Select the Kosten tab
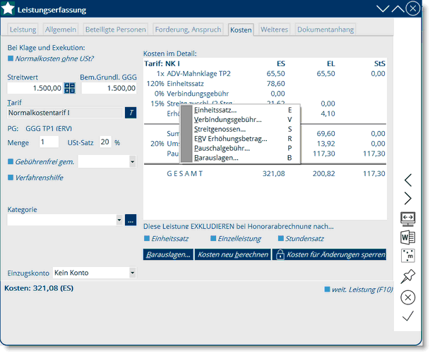This screenshot has width=430, height=353. point(241,30)
